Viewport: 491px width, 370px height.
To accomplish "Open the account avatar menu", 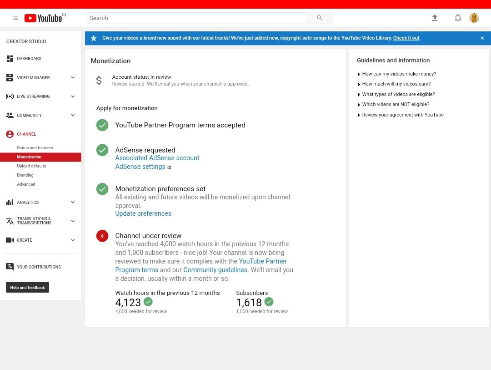I will pyautogui.click(x=474, y=18).
